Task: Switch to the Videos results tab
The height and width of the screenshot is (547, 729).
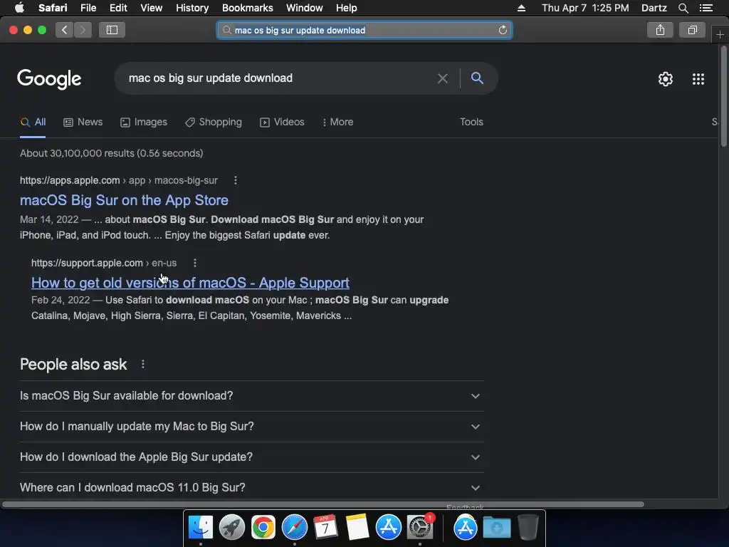Action: pos(282,122)
